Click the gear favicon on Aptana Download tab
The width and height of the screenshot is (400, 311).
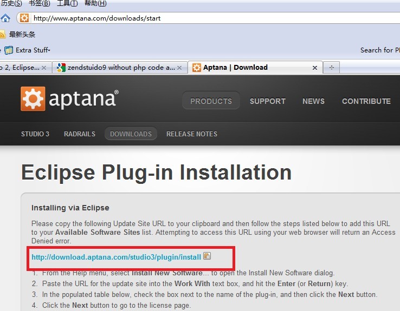tap(196, 68)
